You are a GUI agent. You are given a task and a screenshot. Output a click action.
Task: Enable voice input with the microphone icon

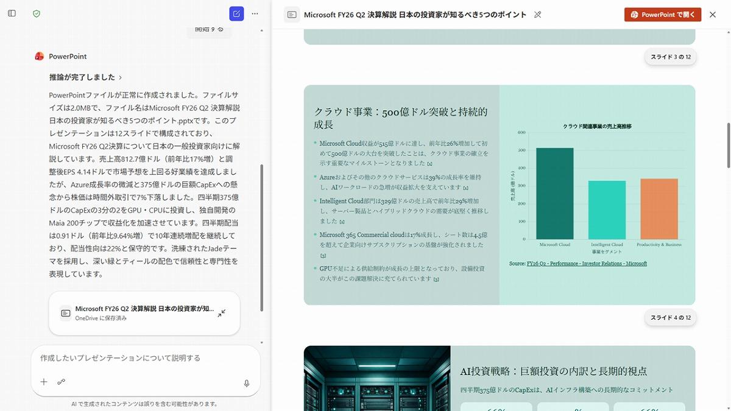point(246,384)
